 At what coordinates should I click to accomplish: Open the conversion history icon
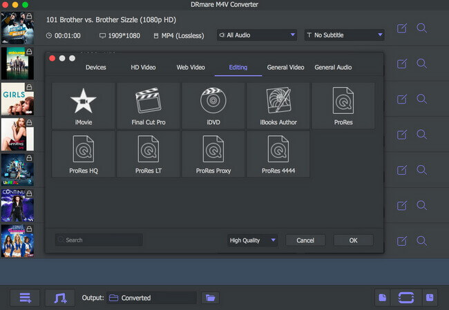(430, 298)
